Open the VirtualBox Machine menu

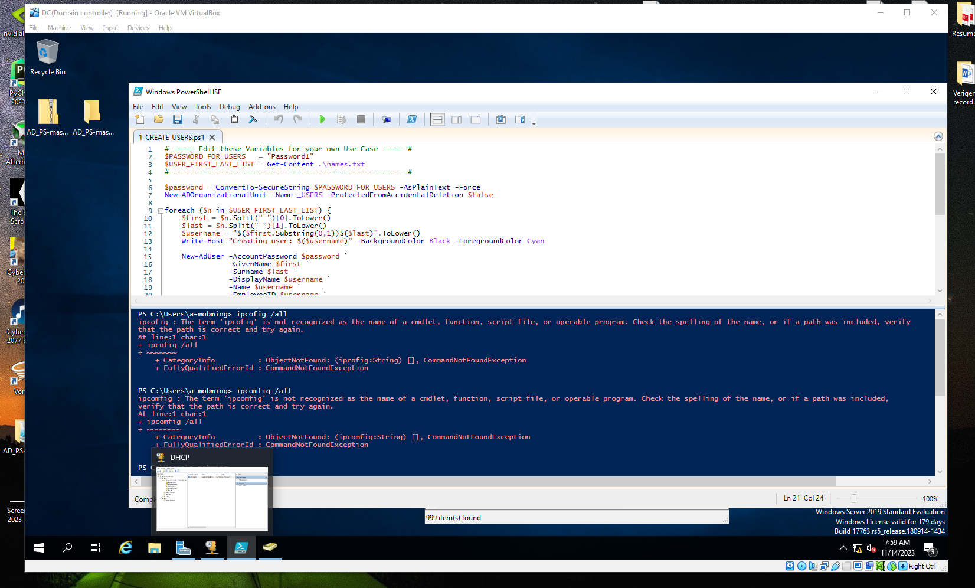click(59, 28)
